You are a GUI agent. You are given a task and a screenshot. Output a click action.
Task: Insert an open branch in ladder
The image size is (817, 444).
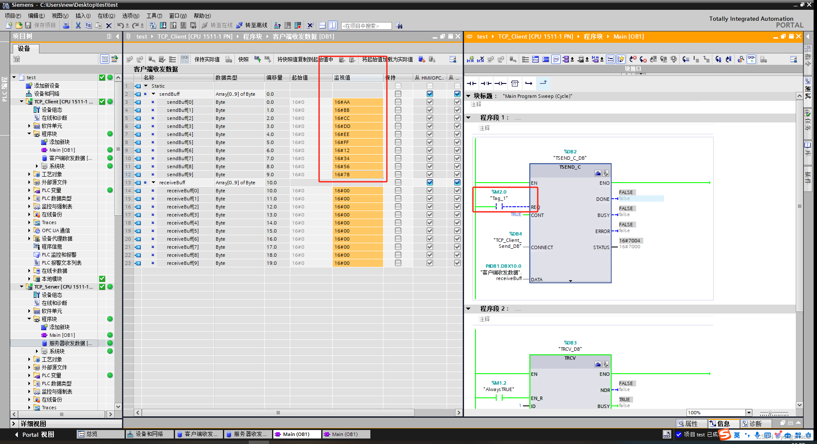(x=529, y=83)
